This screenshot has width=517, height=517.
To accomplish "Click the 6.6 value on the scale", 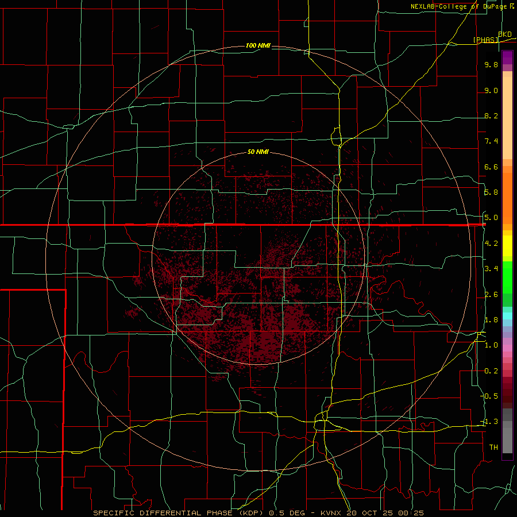I will click(491, 167).
